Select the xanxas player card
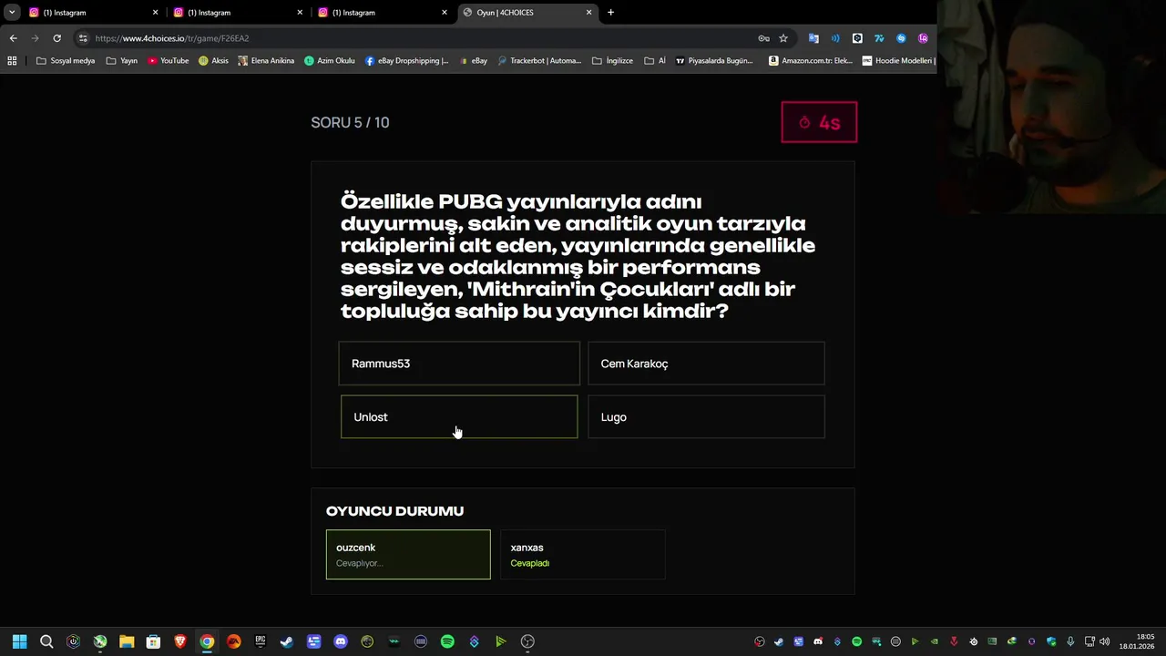The image size is (1166, 656). pos(583,554)
